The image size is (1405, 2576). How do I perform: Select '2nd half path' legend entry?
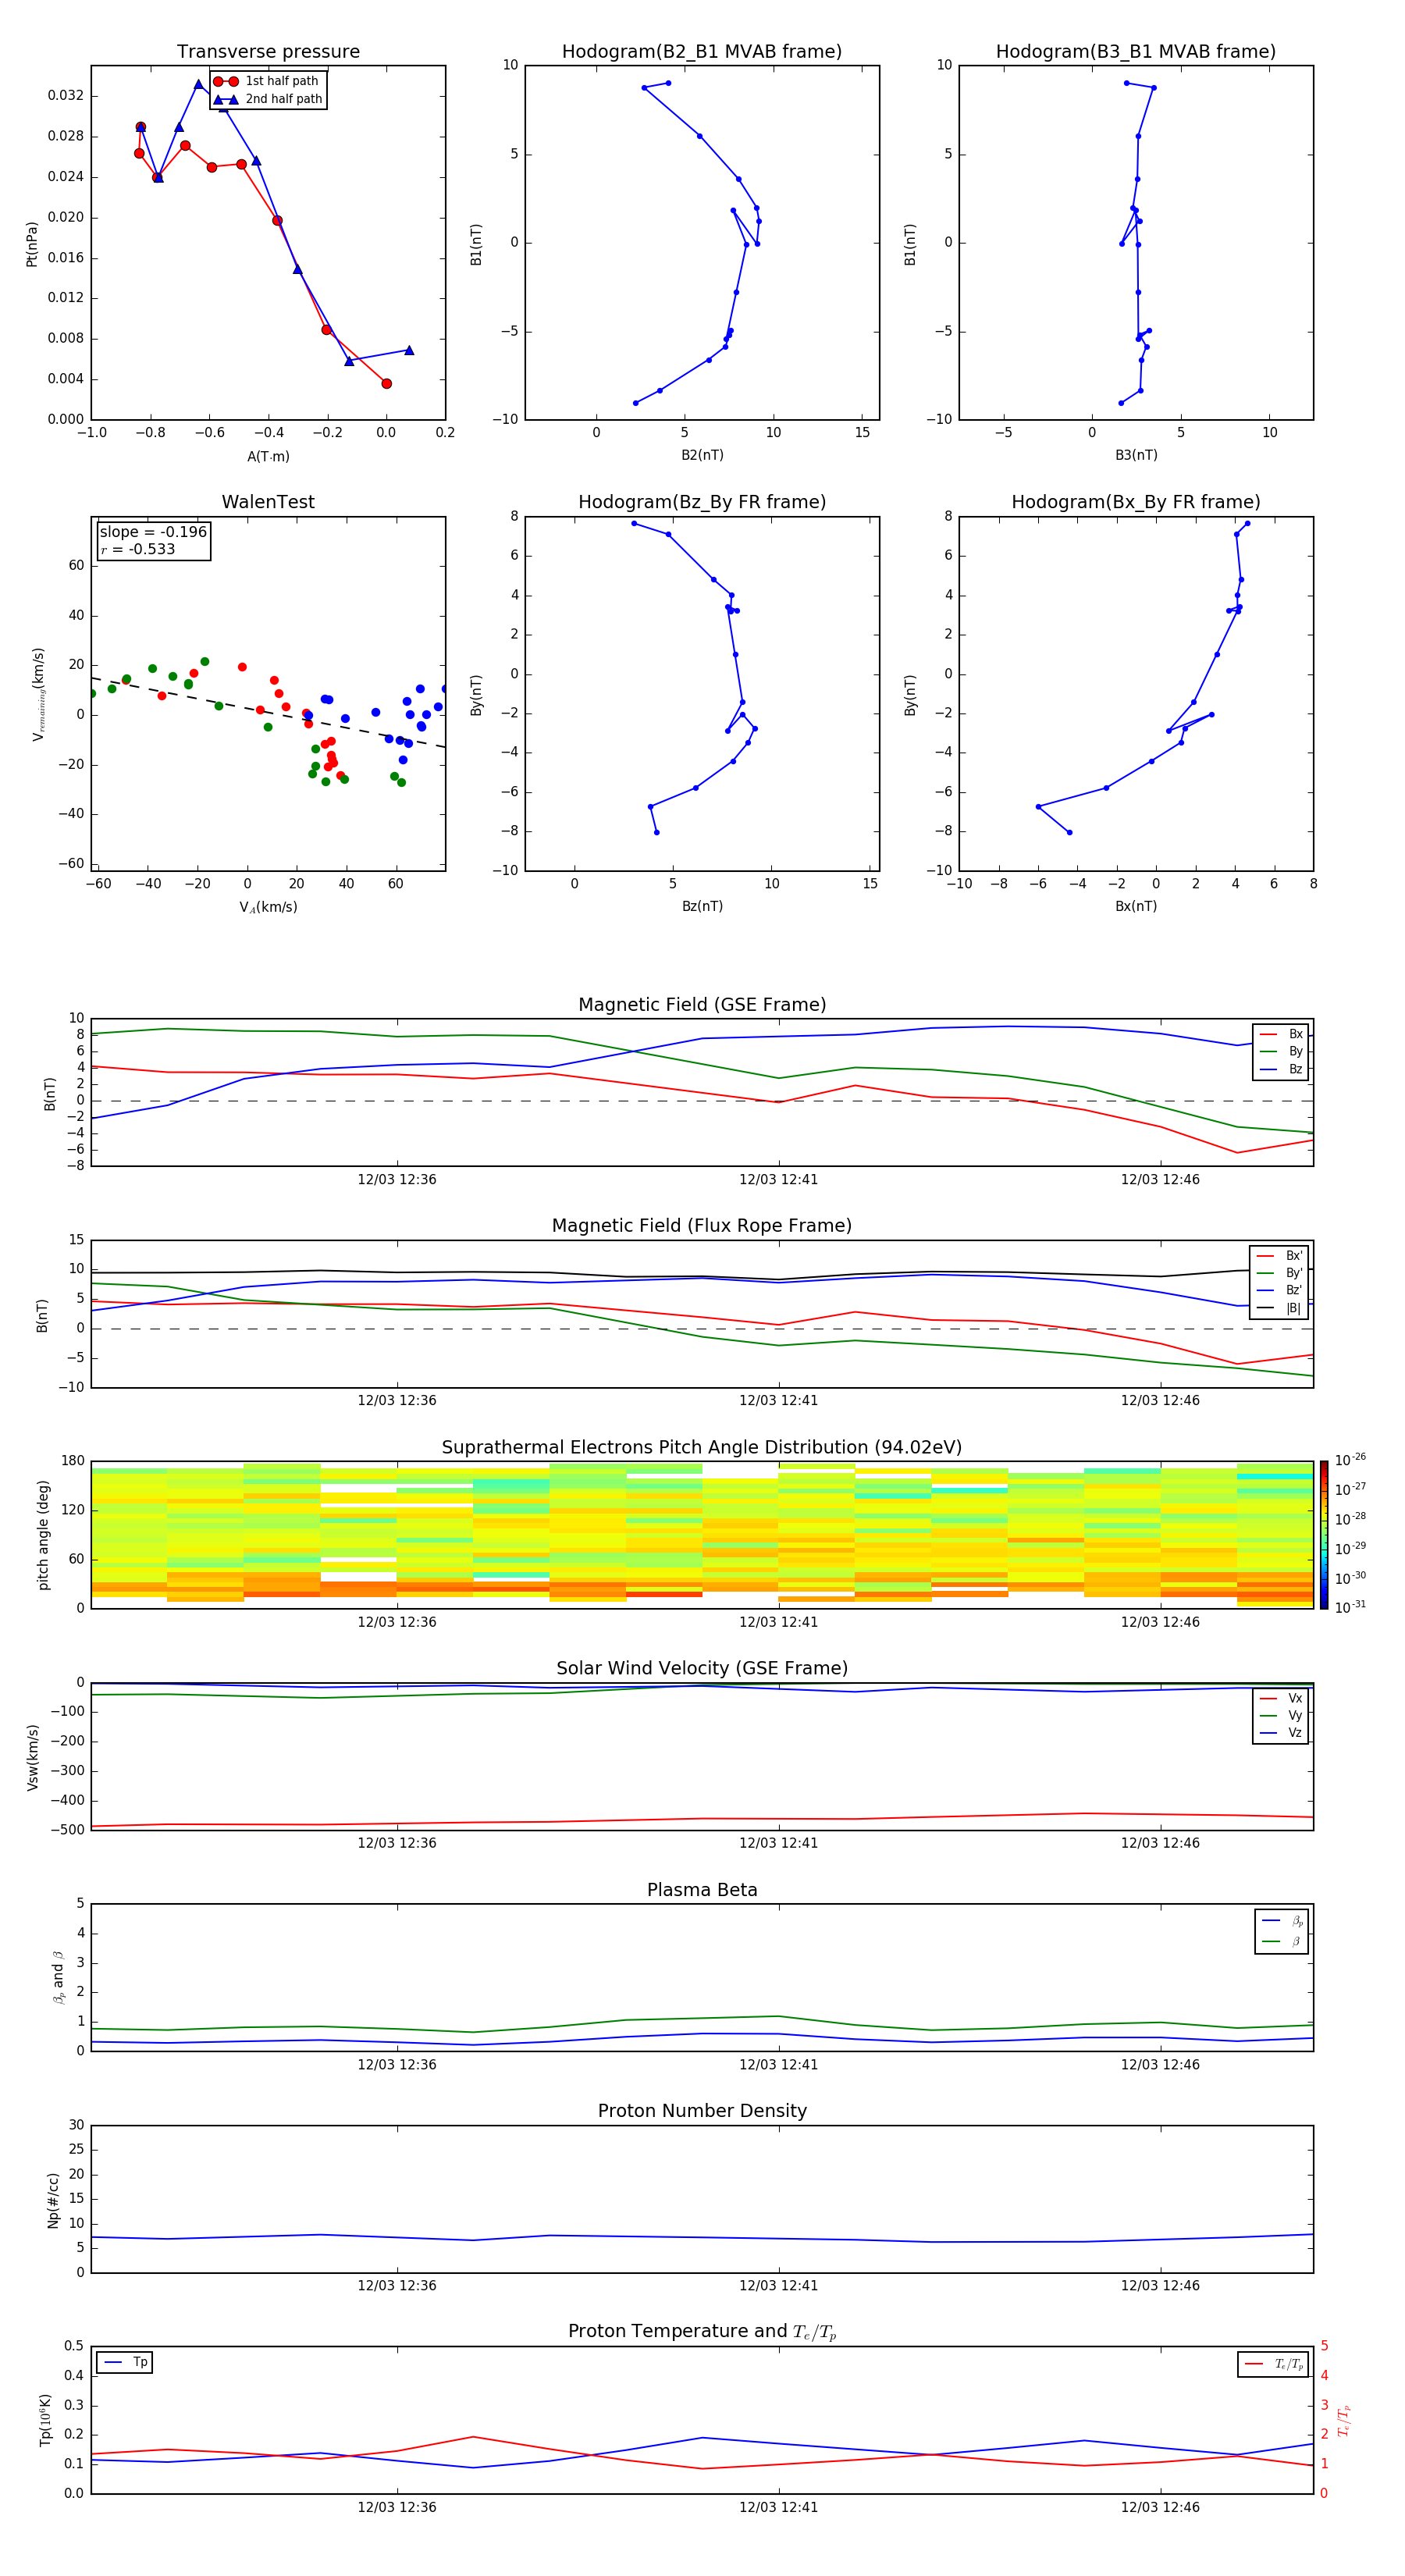point(267,99)
